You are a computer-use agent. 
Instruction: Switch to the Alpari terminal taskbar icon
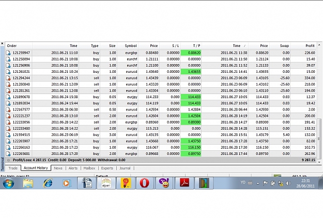(x=106, y=183)
